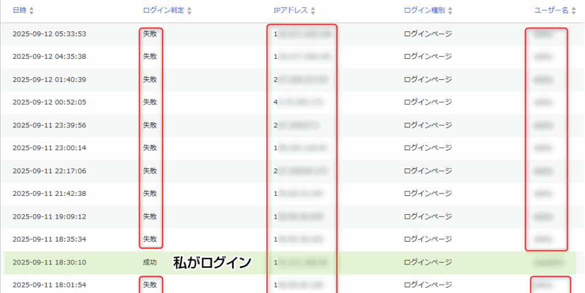Click sort arrows next to ログイン判定
The image size is (585, 293).
tap(190, 11)
